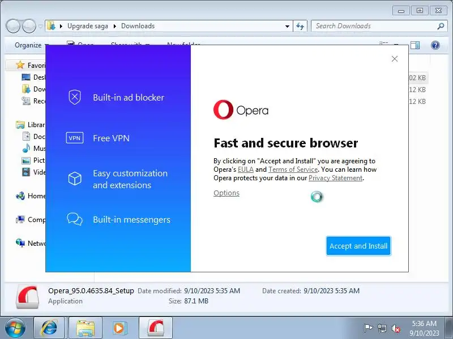The height and width of the screenshot is (339, 453).
Task: Open the address bar history dropdown
Action: [x=287, y=26]
